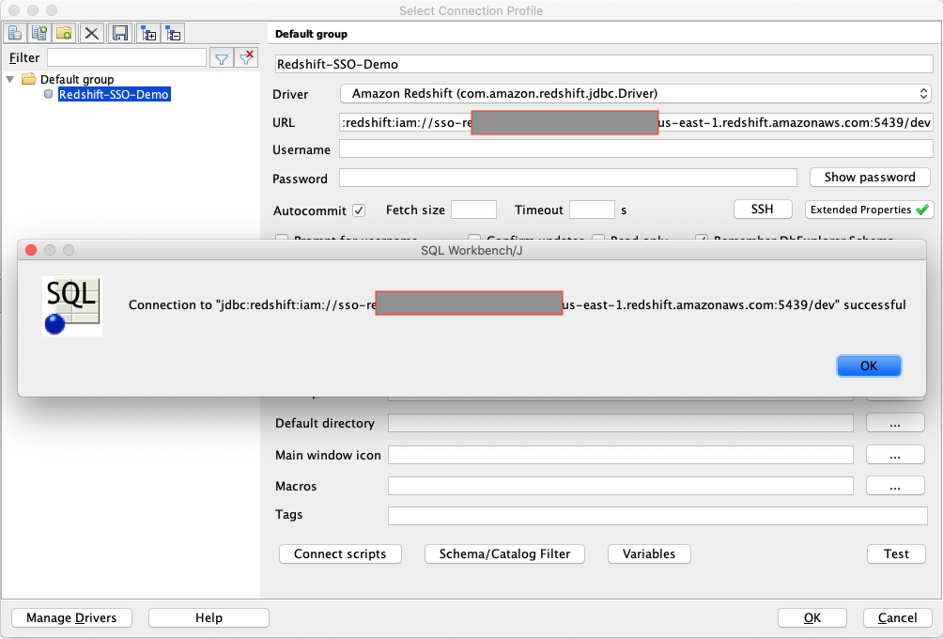Delete the selected profile
Screen dimensions: 943x639
92,33
